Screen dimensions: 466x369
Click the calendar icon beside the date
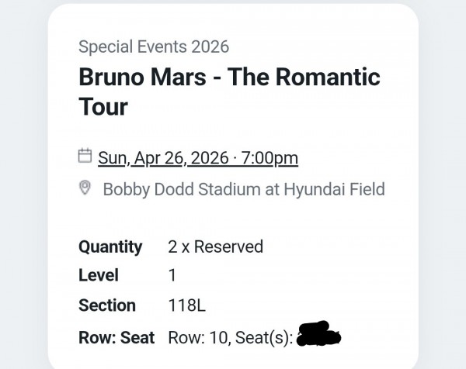point(85,157)
